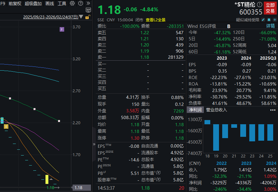Viewport: 278px width, 192px height.
Task: Click the 外盘 value 3.58万
Action: 133,111
